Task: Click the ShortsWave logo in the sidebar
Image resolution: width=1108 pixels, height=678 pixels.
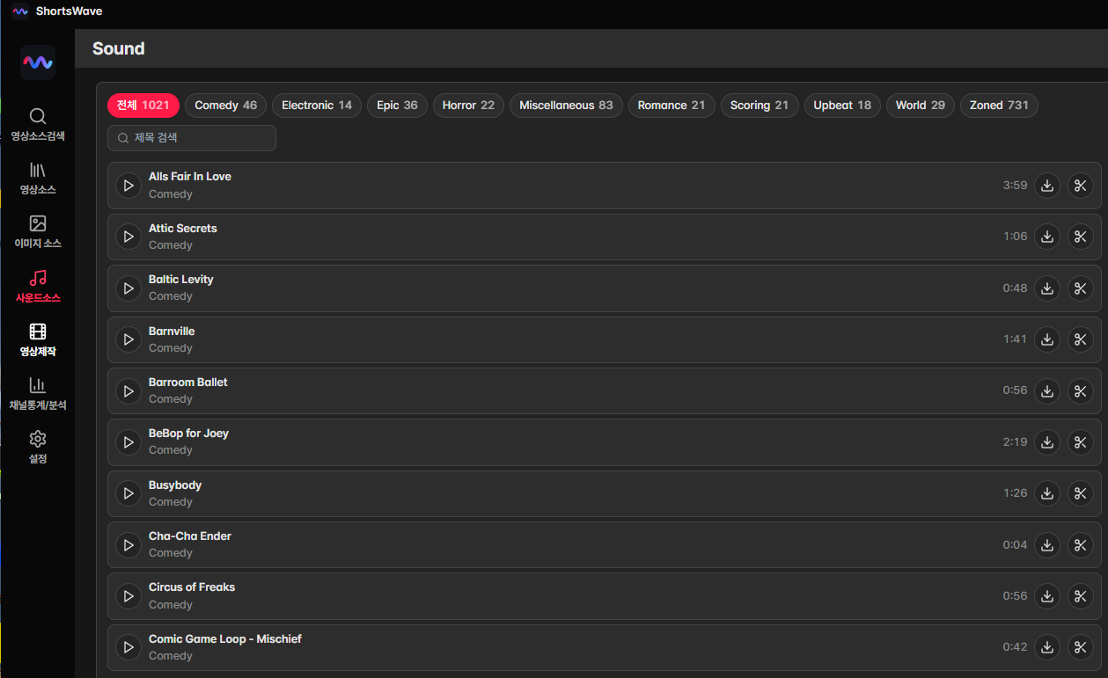Action: point(38,63)
